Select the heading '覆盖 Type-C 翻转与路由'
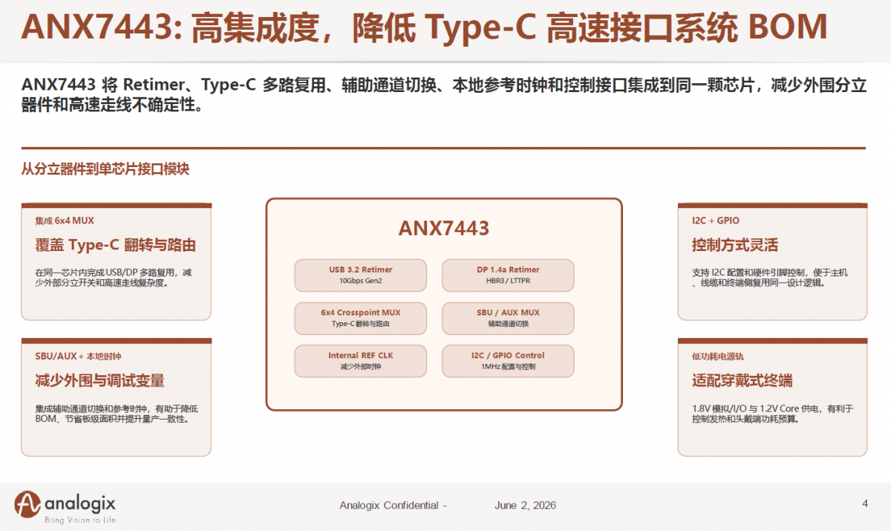This screenshot has height=531, width=891. pyautogui.click(x=115, y=245)
